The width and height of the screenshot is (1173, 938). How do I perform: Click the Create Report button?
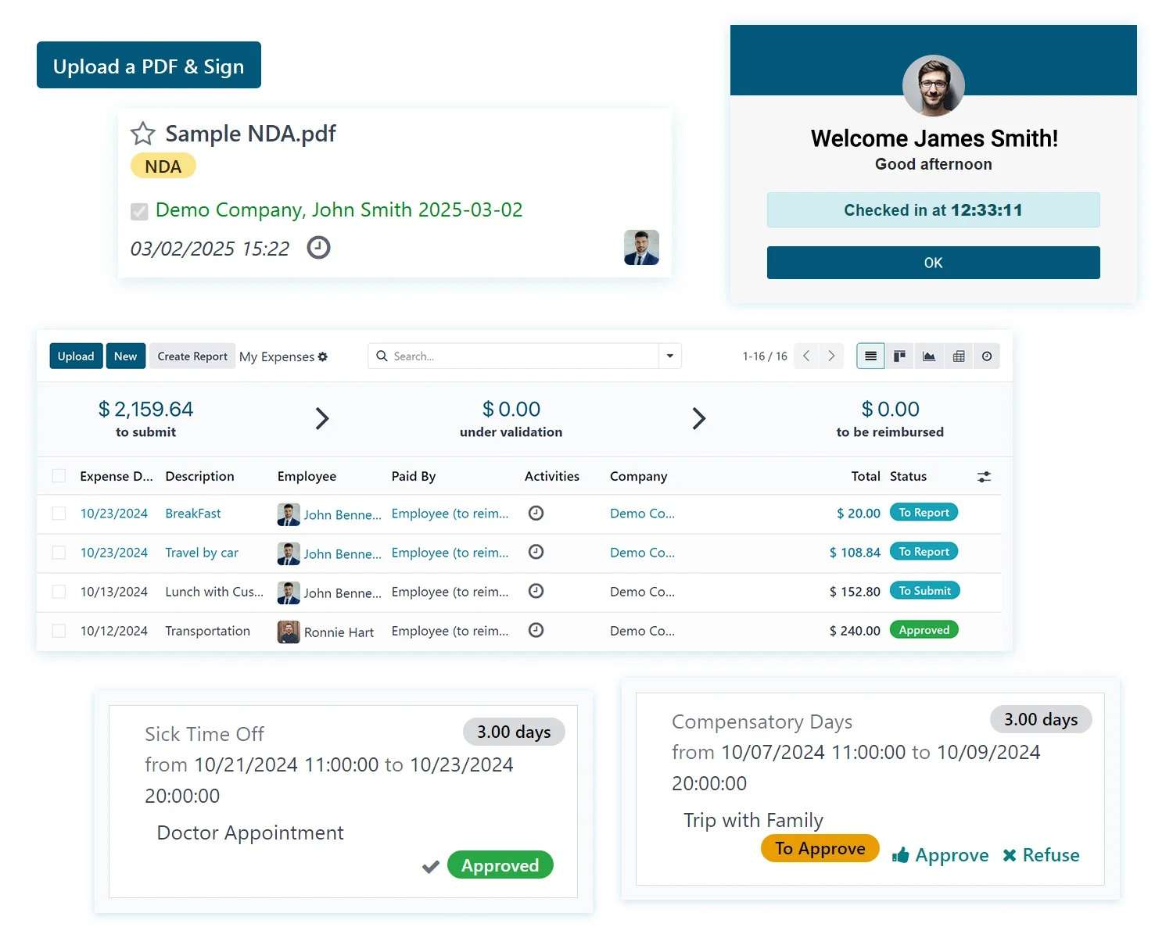coord(192,356)
